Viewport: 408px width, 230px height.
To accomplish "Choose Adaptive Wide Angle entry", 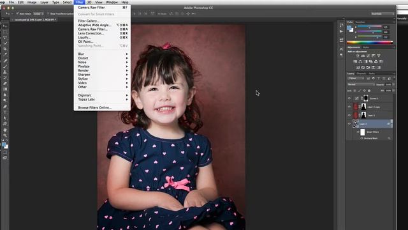I will [x=102, y=25].
